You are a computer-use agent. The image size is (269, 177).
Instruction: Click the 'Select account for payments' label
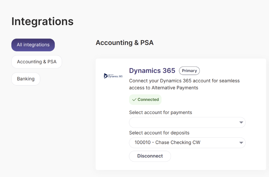pos(161,112)
